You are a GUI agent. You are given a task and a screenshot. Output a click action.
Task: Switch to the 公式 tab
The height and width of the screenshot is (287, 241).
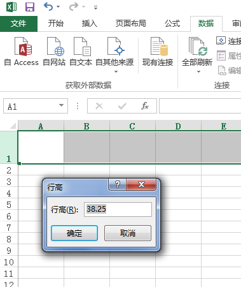pyautogui.click(x=172, y=24)
